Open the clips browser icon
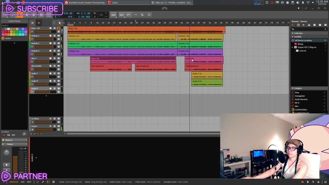Image resolution: width=329 pixels, height=185 pixels. pyautogui.click(x=320, y=25)
